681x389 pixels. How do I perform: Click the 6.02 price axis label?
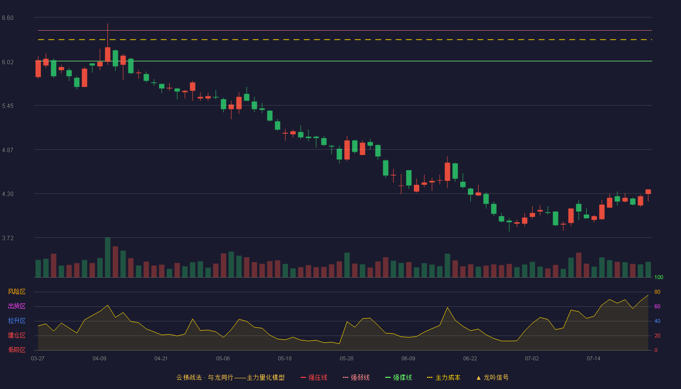click(8, 62)
